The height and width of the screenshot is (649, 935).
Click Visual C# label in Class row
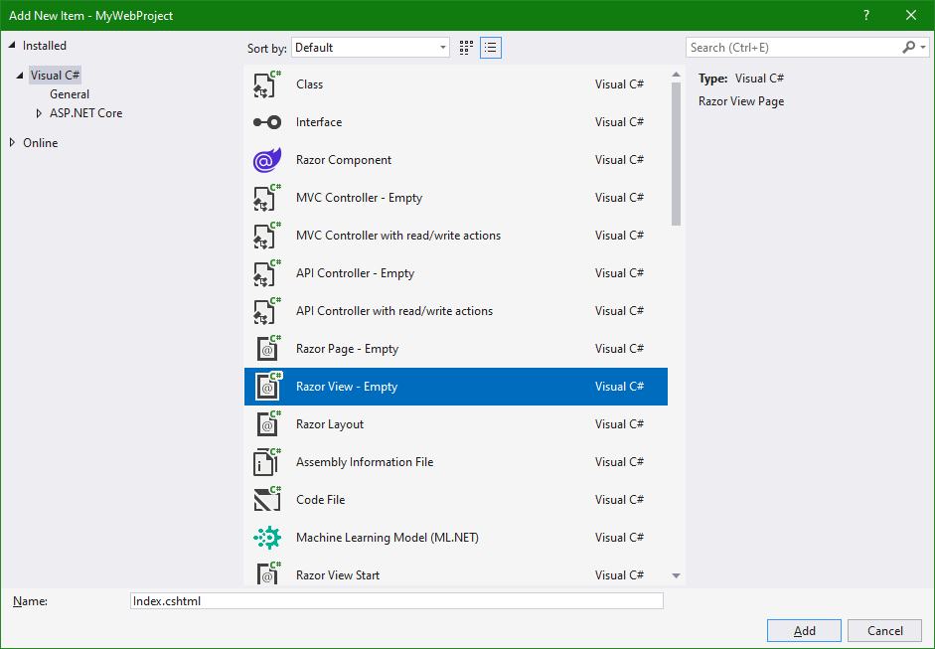(619, 84)
